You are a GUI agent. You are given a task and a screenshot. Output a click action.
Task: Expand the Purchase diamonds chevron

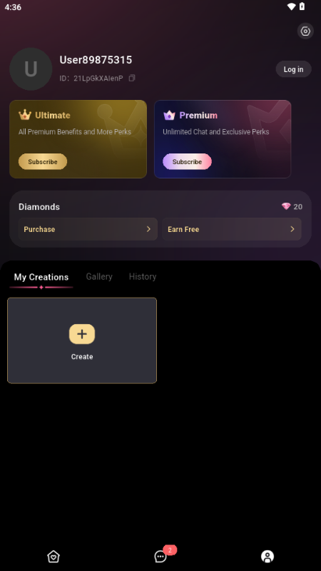pyautogui.click(x=148, y=229)
